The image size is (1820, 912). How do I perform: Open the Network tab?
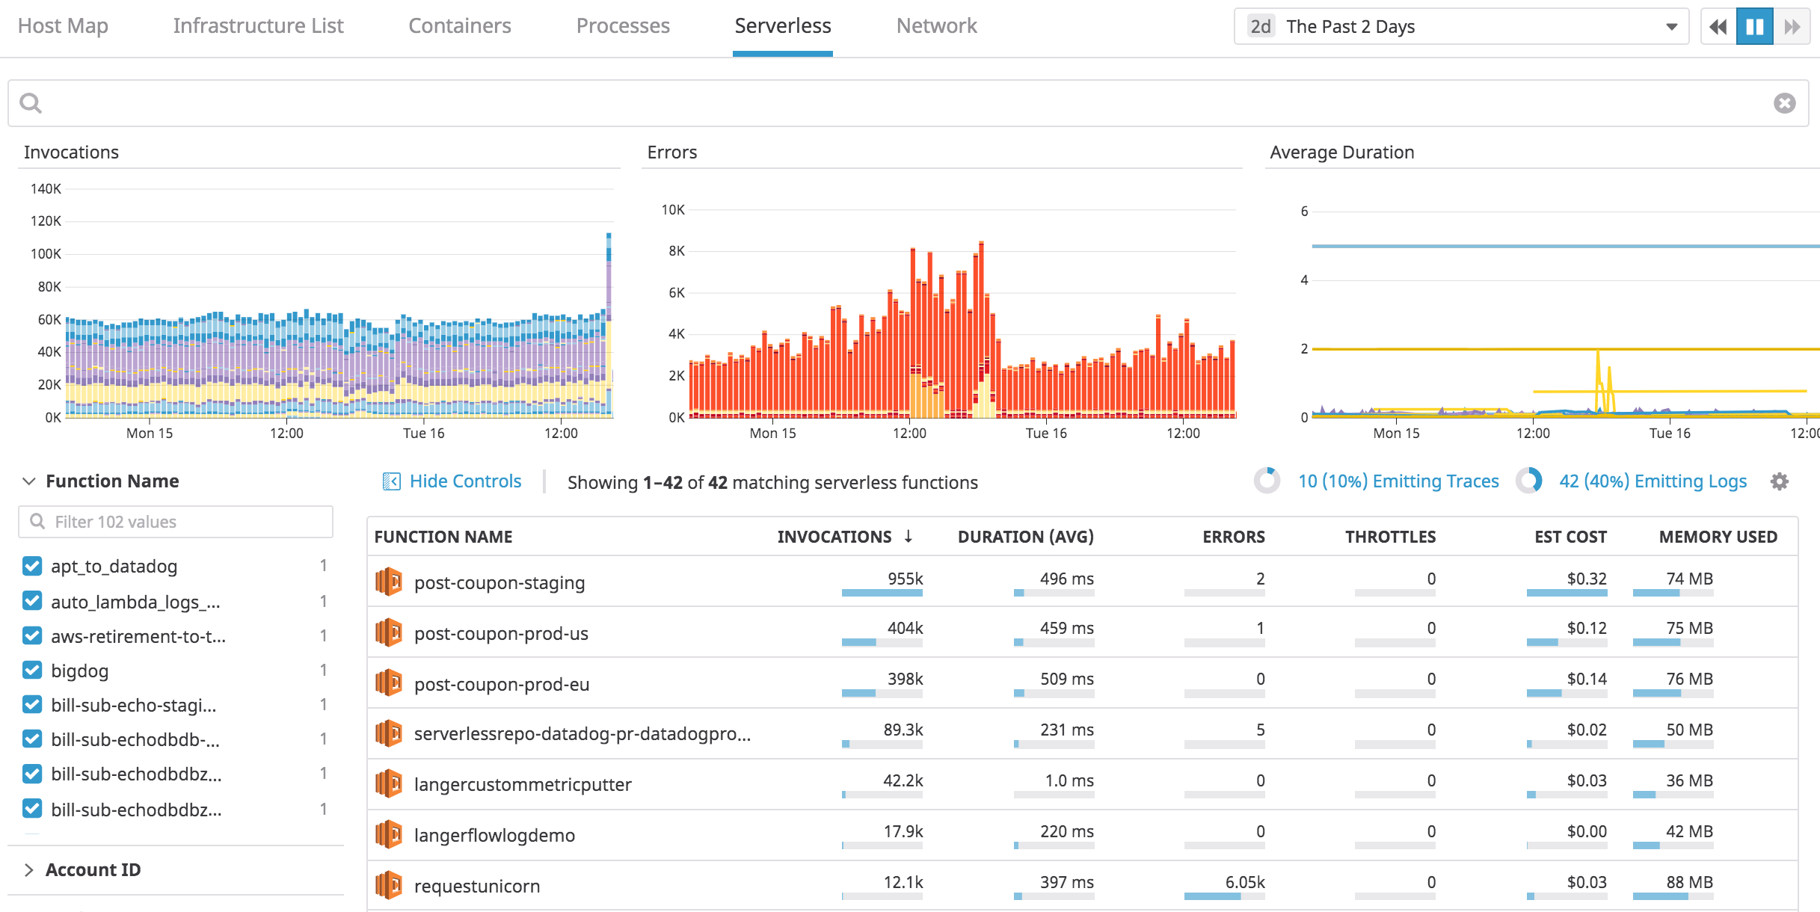tap(936, 25)
